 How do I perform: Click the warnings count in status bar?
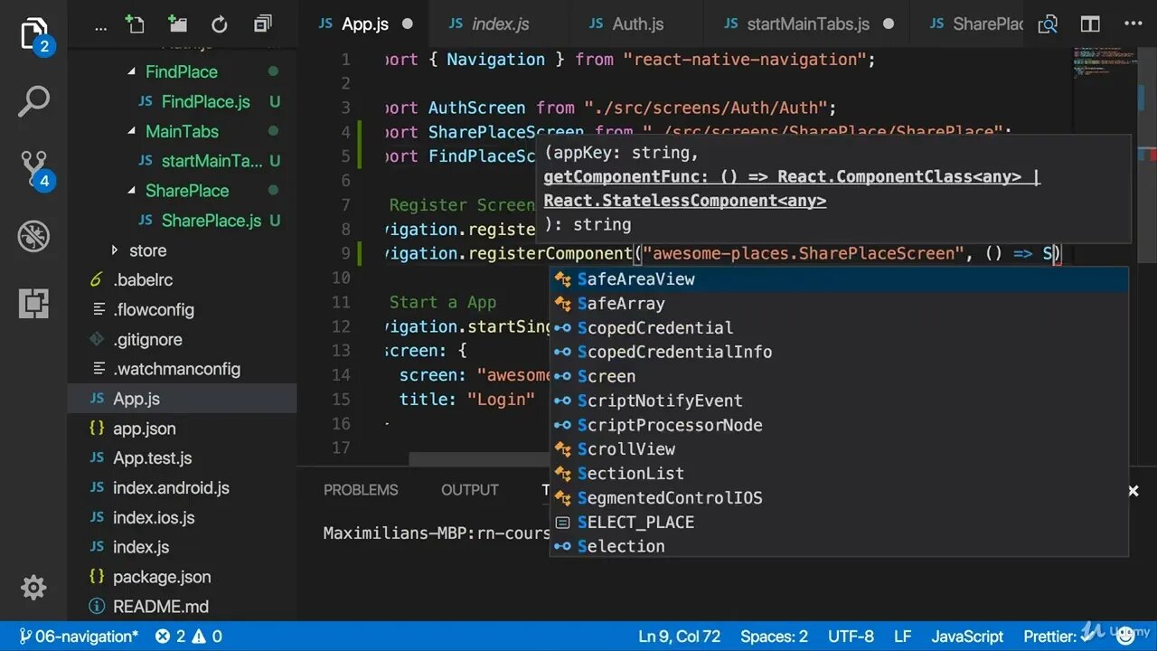coord(207,637)
